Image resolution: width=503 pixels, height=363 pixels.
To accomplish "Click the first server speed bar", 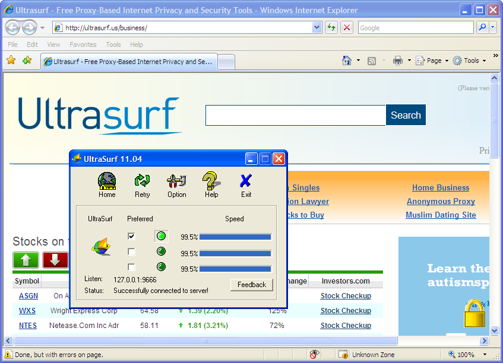I will pos(235,237).
